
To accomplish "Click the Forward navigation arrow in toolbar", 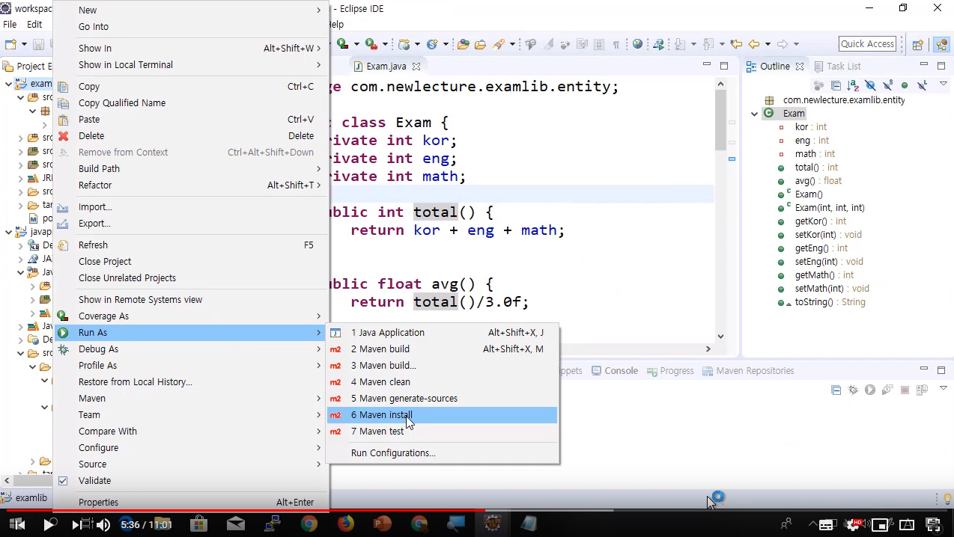I will tap(783, 44).
